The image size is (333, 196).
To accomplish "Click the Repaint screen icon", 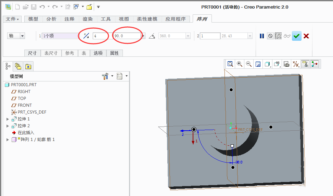I will coord(258,64).
